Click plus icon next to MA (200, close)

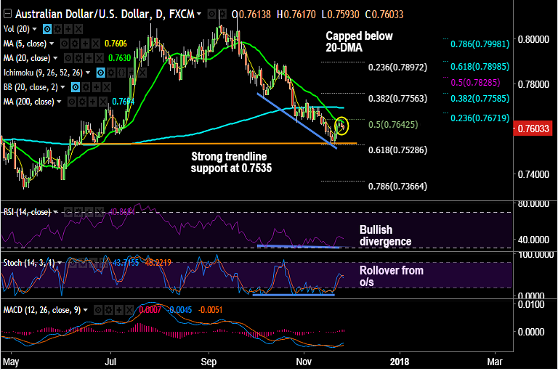pos(92,102)
